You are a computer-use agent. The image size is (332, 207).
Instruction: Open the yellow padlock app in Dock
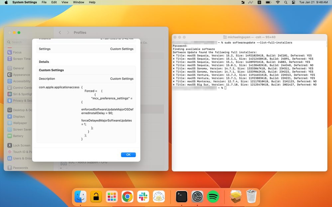tap(96, 197)
